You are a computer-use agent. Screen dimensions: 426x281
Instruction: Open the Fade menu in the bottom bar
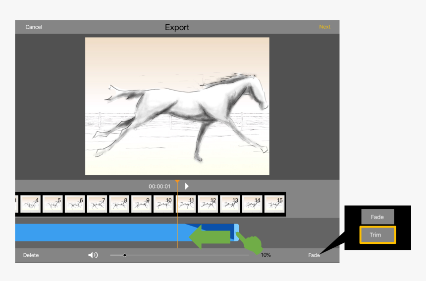tap(314, 255)
